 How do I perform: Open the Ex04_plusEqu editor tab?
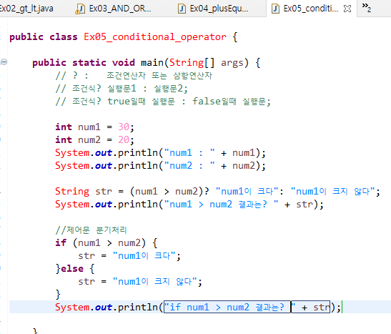click(214, 9)
